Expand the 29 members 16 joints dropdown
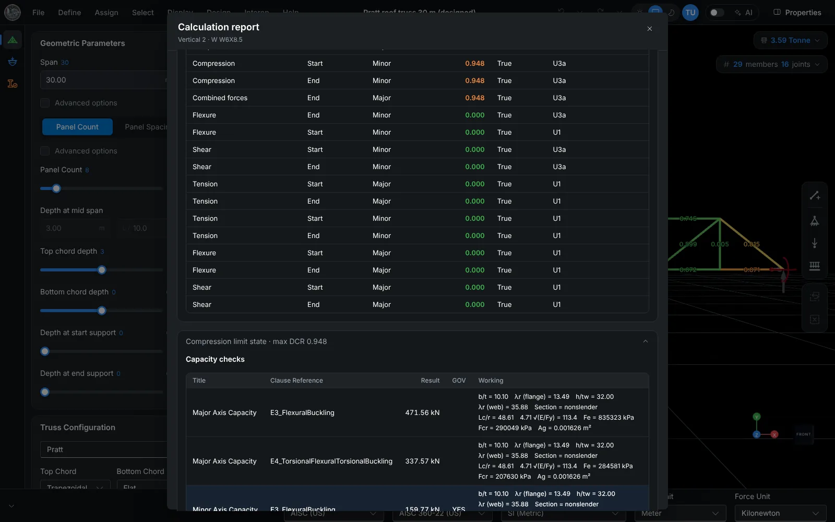Screen dimensions: 835x522 coord(772,64)
